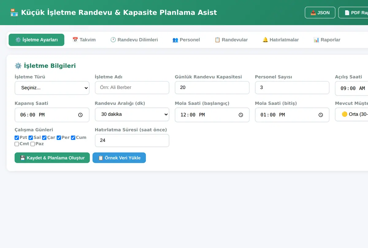The image size is (368, 248).
Task: Click the Çalışma Günleri label
Action: (x=34, y=130)
